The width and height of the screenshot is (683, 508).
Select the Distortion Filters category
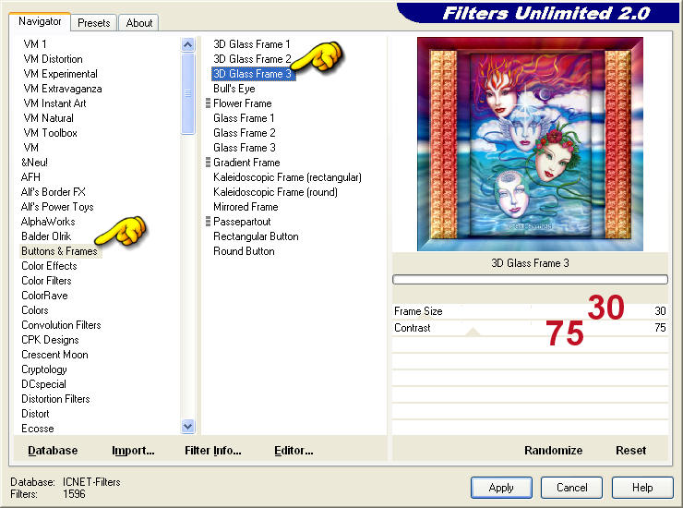(x=55, y=399)
